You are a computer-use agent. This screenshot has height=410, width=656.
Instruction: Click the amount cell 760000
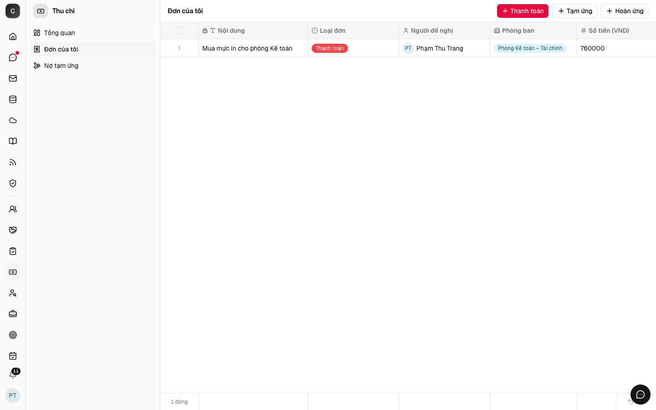pyautogui.click(x=616, y=48)
